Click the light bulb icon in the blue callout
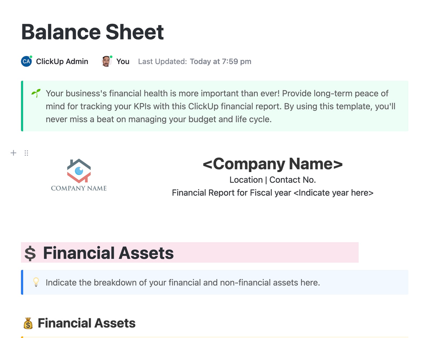Image resolution: width=424 pixels, height=338 pixels. (x=36, y=282)
